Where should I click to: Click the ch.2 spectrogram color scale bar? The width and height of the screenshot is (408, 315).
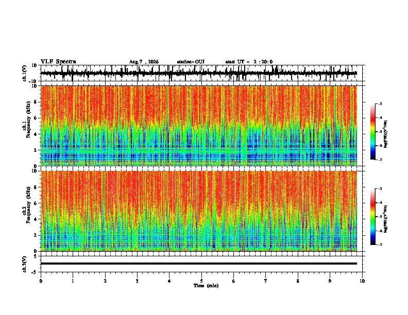[373, 217]
